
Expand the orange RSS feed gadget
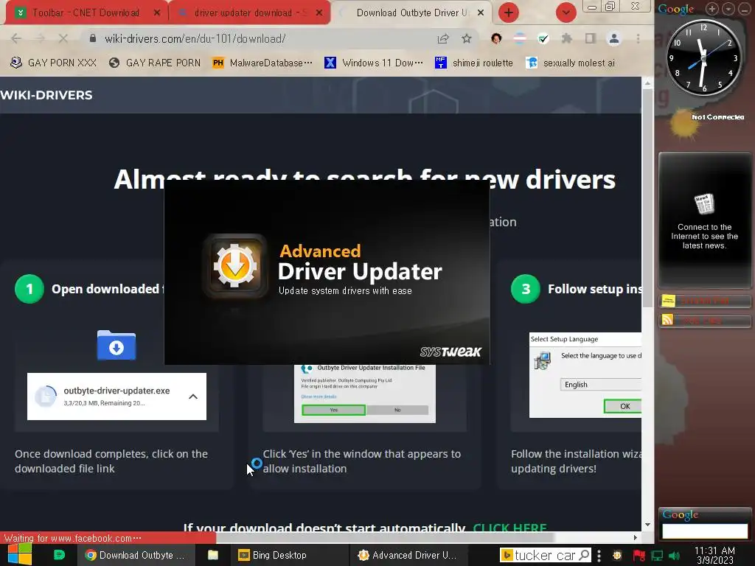pyautogui.click(x=704, y=320)
